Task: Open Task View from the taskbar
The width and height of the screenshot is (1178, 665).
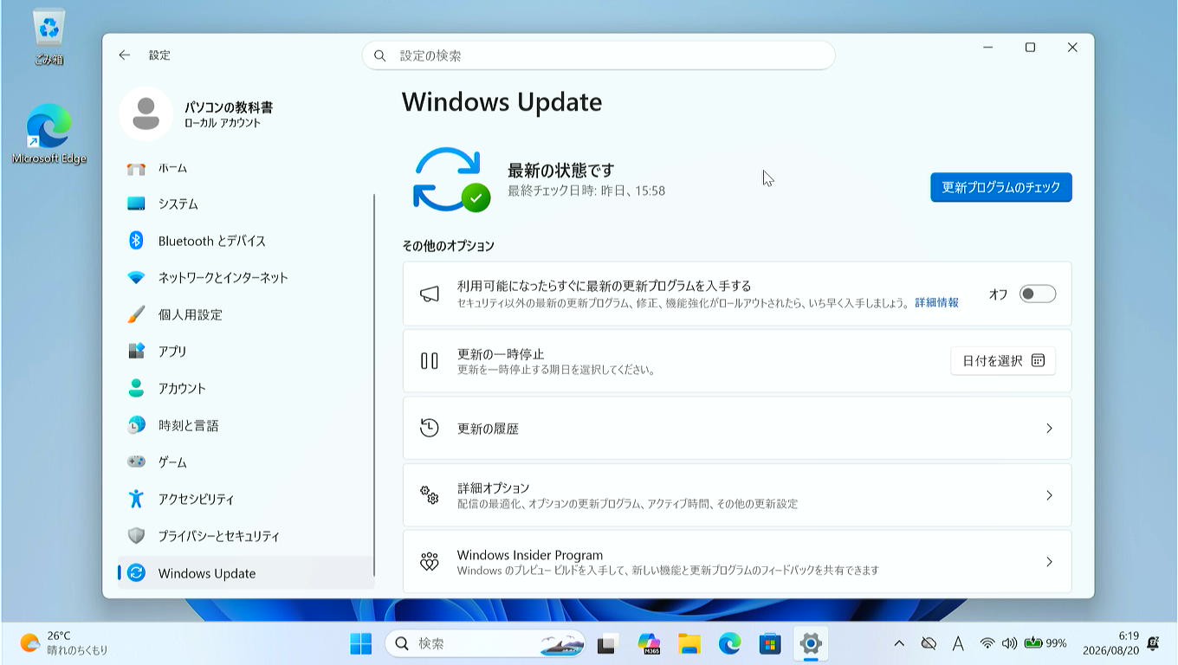Action: tap(607, 643)
